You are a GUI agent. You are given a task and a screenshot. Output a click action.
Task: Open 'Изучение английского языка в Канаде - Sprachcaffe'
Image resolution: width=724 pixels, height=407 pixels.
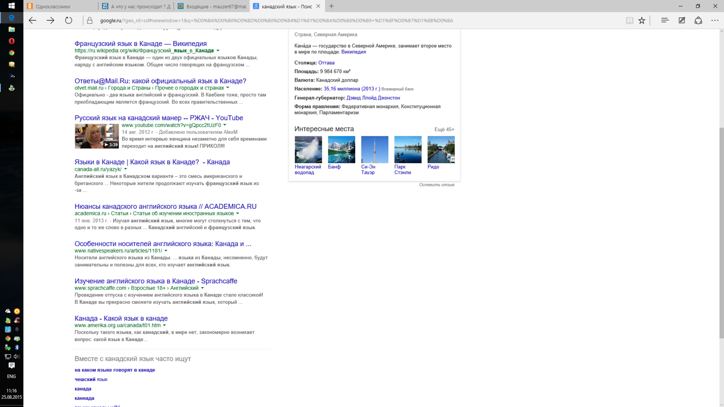click(x=156, y=281)
